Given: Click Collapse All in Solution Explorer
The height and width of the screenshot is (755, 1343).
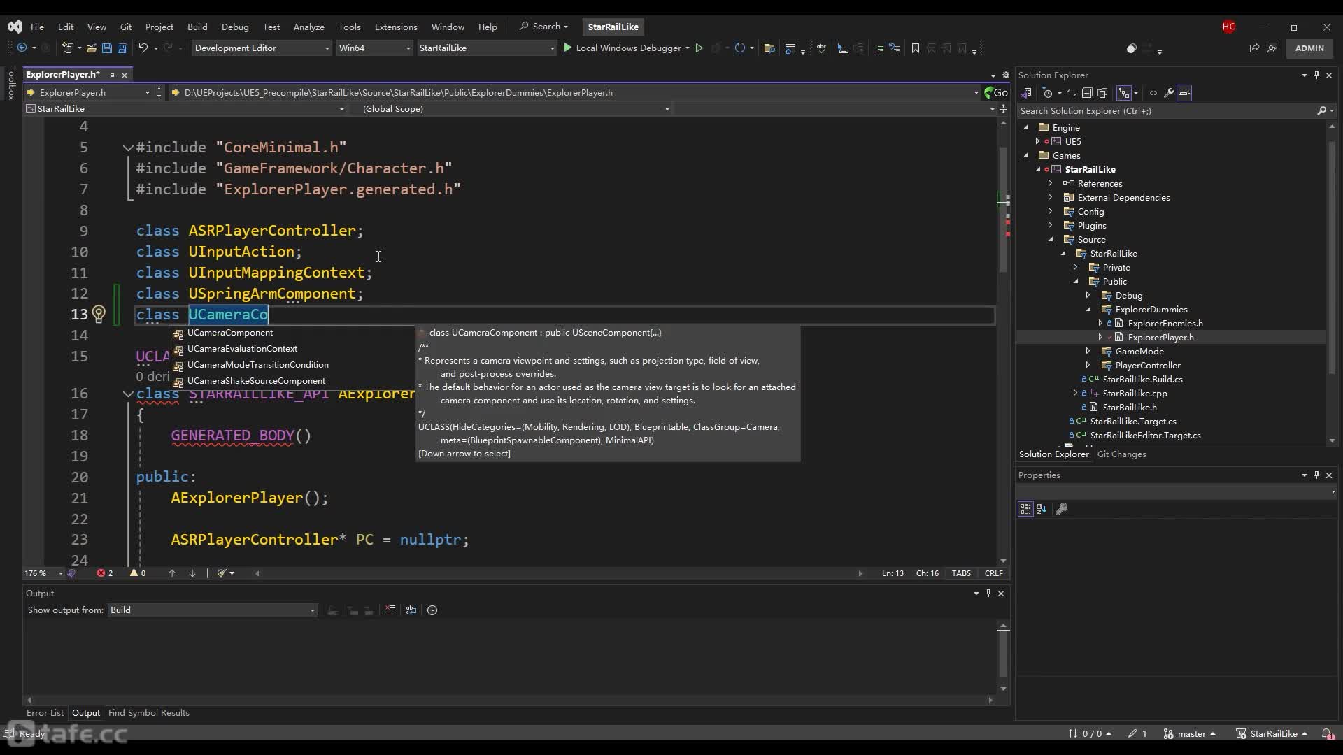Looking at the screenshot, I should point(1087,93).
